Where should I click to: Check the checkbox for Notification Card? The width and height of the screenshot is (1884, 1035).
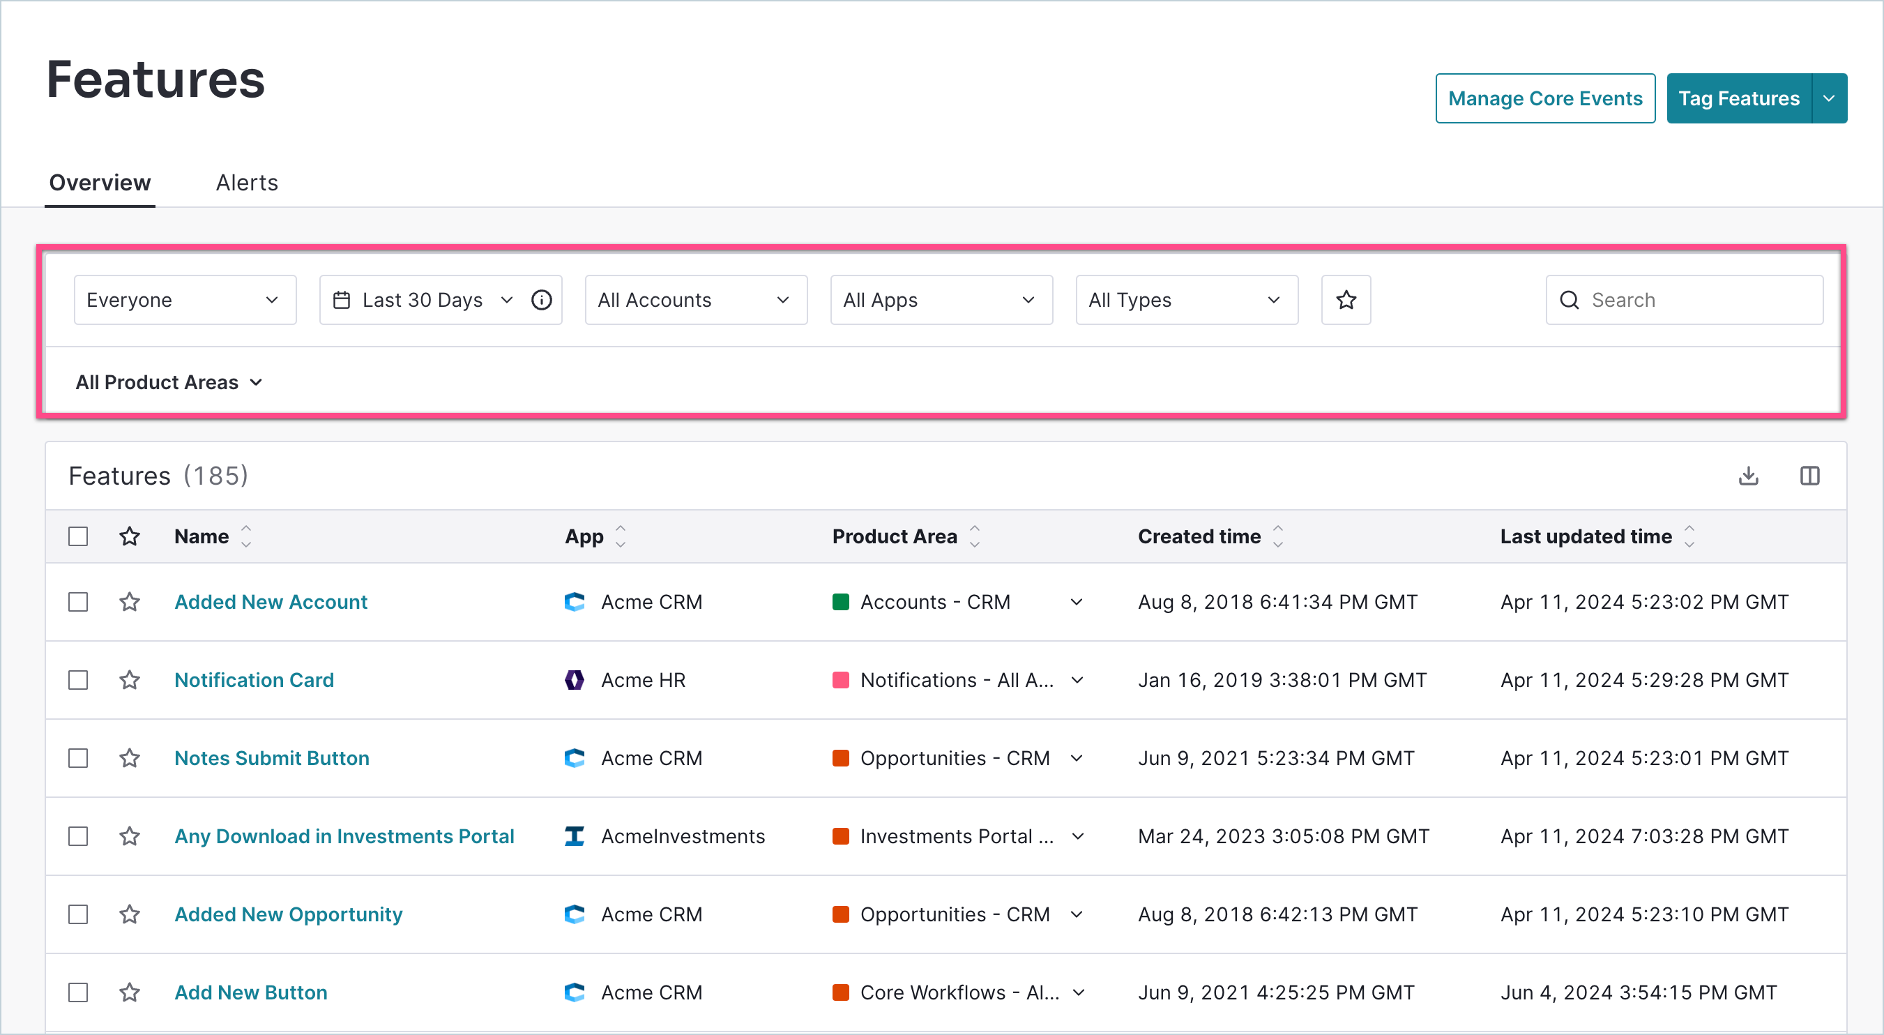pyautogui.click(x=77, y=679)
